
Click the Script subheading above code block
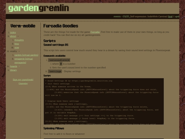[47, 76]
